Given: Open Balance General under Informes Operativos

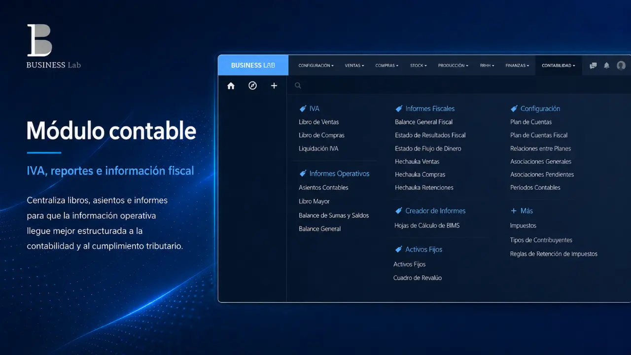Looking at the screenshot, I should tap(319, 229).
